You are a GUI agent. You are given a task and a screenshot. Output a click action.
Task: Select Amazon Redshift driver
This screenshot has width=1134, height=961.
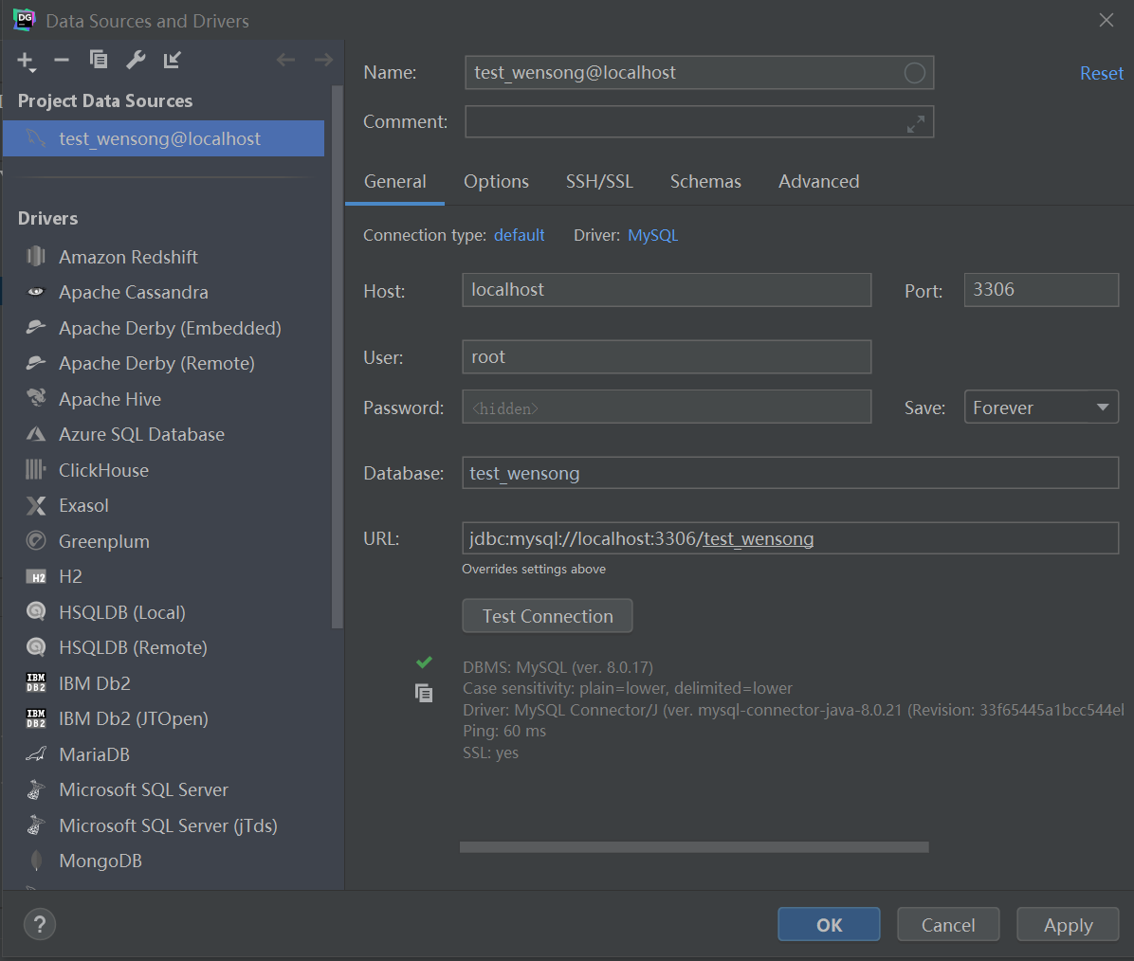163,257
